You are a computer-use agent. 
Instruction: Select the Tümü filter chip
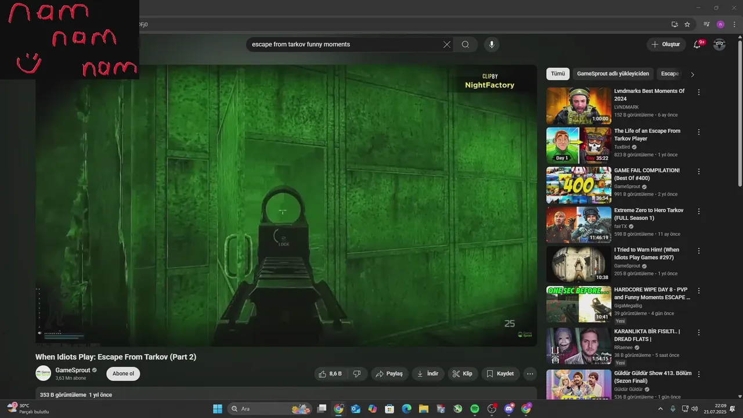[558, 74]
